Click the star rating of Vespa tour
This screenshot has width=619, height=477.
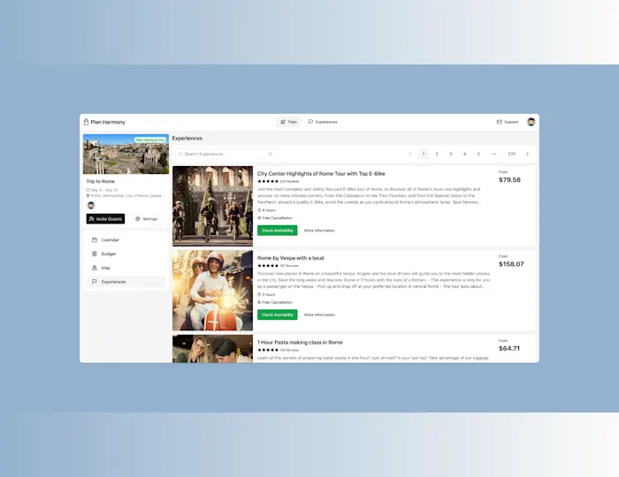[268, 266]
